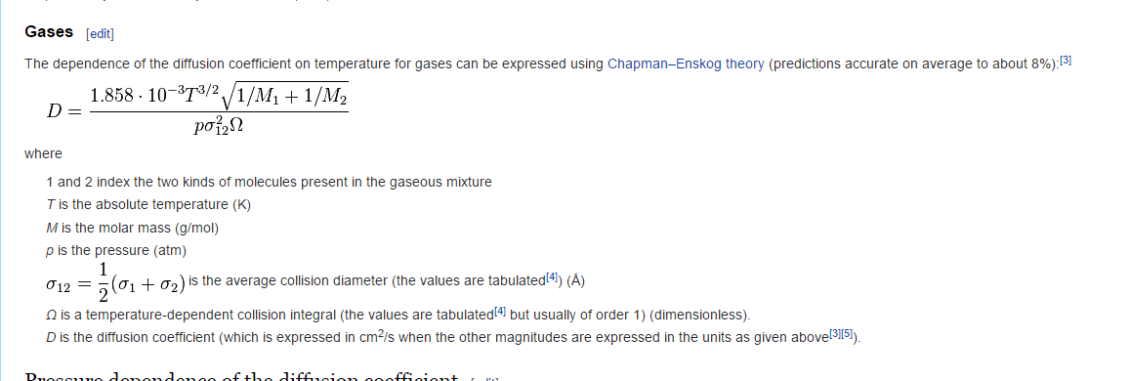Open citation [3] after 'about 8%'
Image resolution: width=1131 pixels, height=381 pixels.
(x=1066, y=61)
